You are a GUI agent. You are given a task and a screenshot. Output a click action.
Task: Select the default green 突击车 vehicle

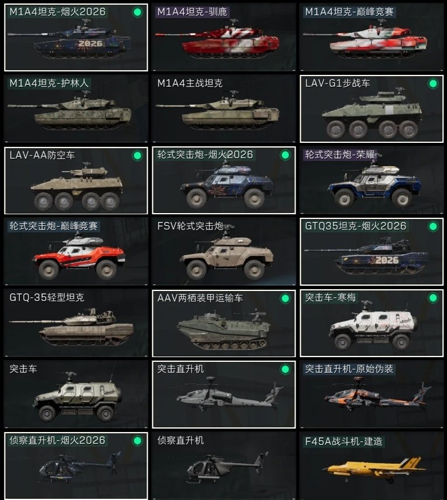pyautogui.click(x=76, y=395)
